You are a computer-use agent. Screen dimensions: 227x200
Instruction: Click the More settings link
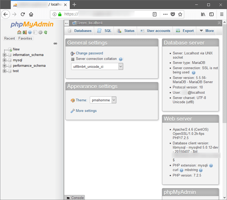click(86, 111)
